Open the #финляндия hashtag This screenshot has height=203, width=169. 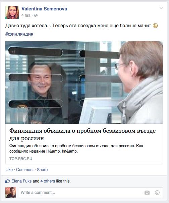point(19,34)
